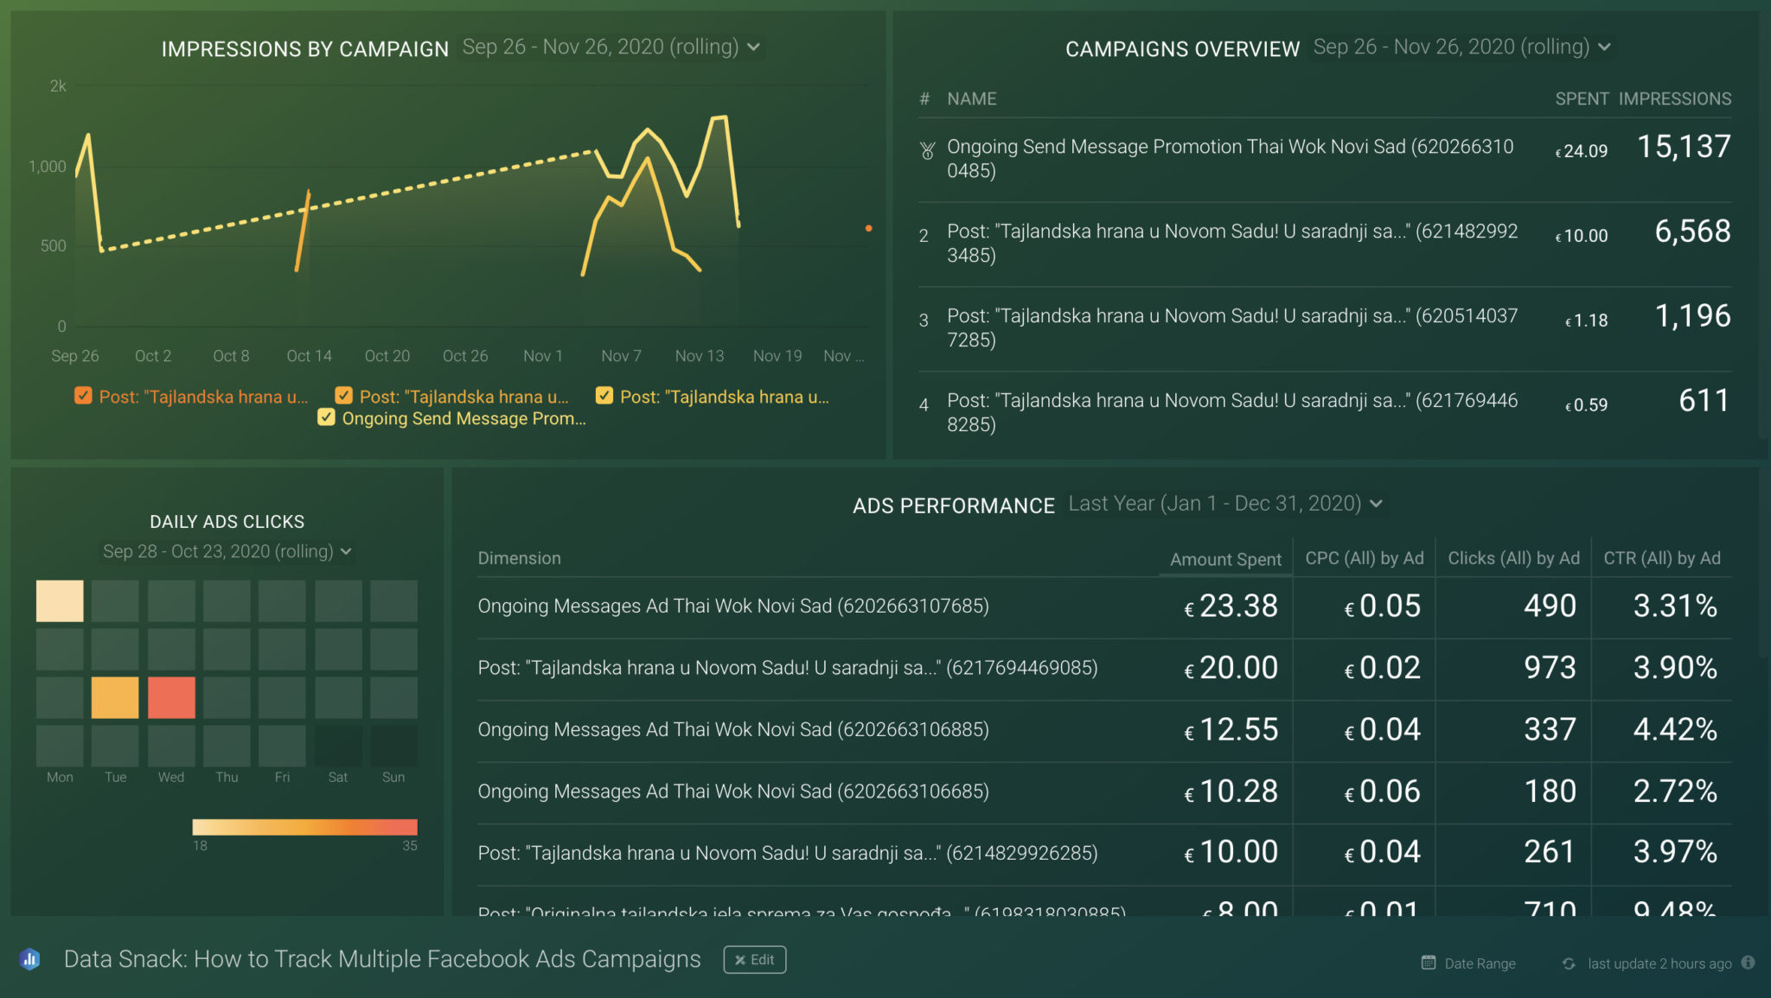Click the X icon inside the Edit button
Image resolution: width=1771 pixels, height=998 pixels.
pos(739,959)
